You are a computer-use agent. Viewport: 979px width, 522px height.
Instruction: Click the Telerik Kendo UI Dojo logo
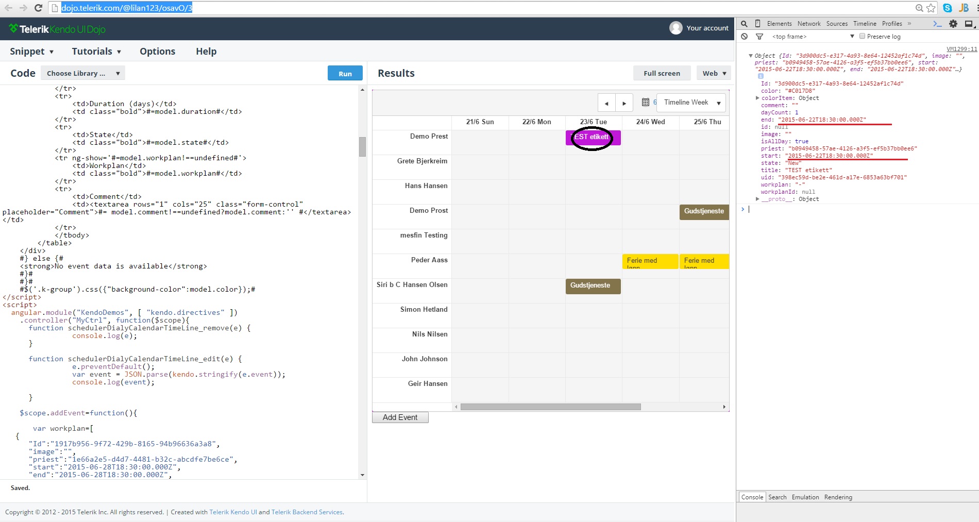tap(57, 29)
